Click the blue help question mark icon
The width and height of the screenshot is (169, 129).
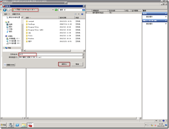click(x=82, y=14)
